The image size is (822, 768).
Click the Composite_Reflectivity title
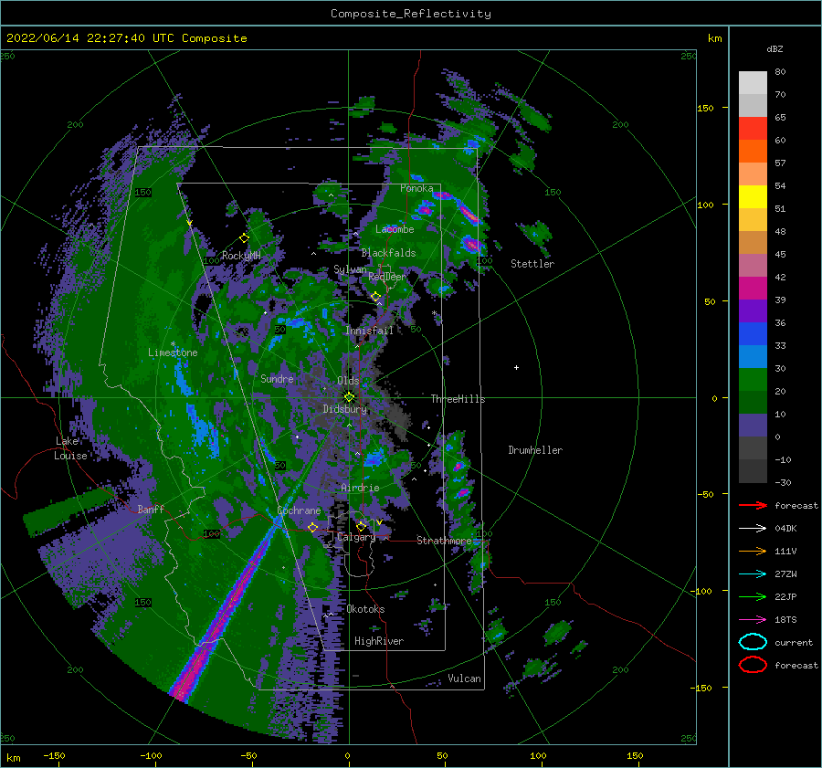tap(411, 14)
